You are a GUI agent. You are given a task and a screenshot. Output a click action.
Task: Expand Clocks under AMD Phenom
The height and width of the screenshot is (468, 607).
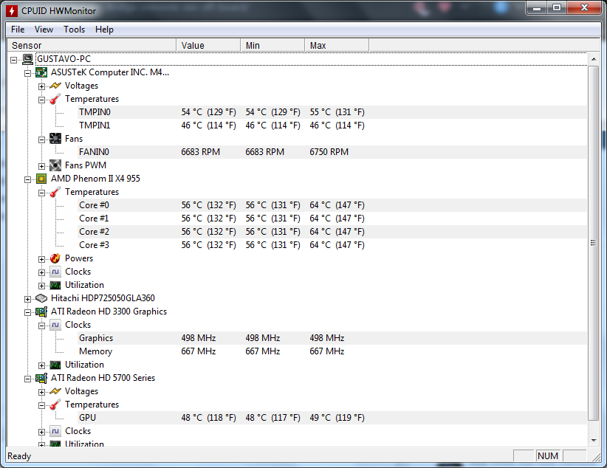pos(42,272)
